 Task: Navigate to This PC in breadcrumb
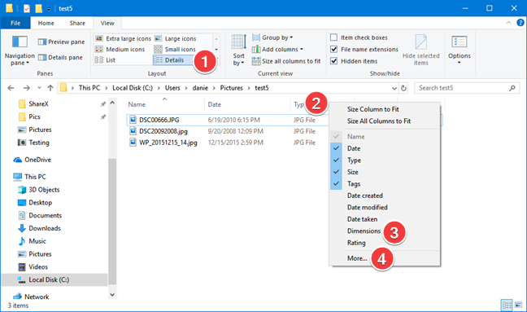pyautogui.click(x=89, y=88)
